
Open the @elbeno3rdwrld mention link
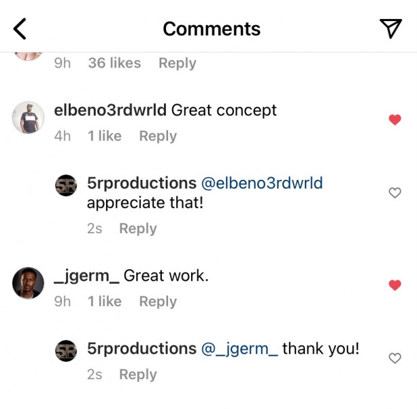(262, 183)
